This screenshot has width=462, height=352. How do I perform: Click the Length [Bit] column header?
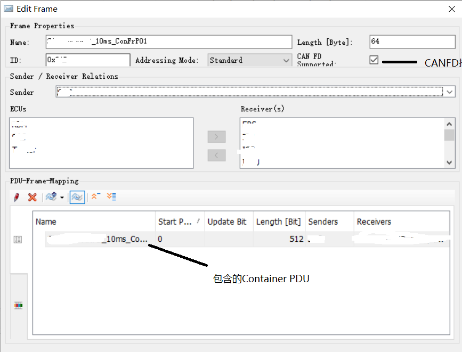coord(279,222)
